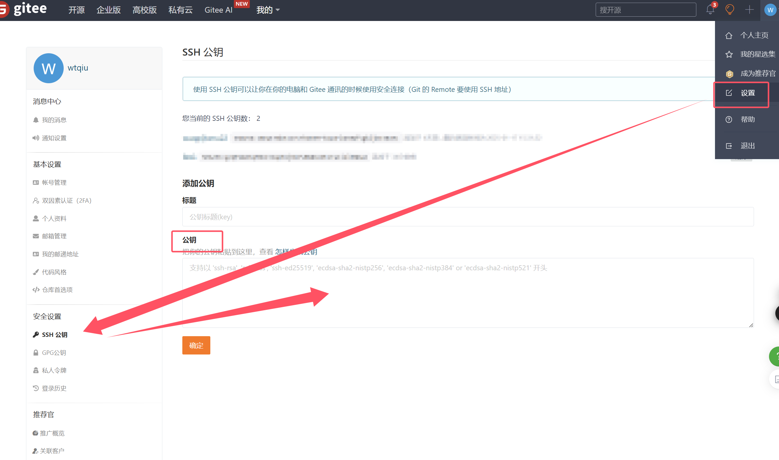Click the bell icon beside 我的消息
This screenshot has height=460, width=779.
(x=36, y=120)
